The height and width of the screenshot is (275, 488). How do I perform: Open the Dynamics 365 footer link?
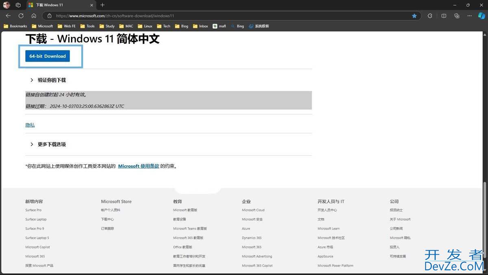252,238
